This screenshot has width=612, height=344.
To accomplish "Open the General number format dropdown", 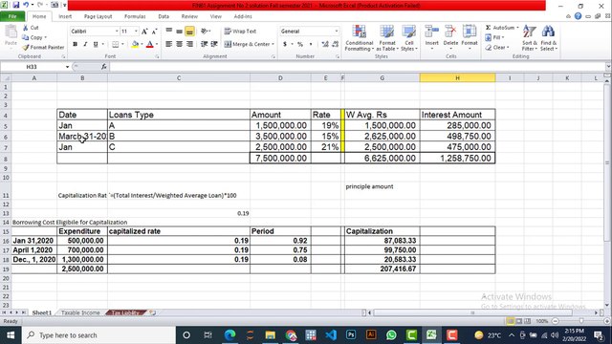I will click(337, 32).
